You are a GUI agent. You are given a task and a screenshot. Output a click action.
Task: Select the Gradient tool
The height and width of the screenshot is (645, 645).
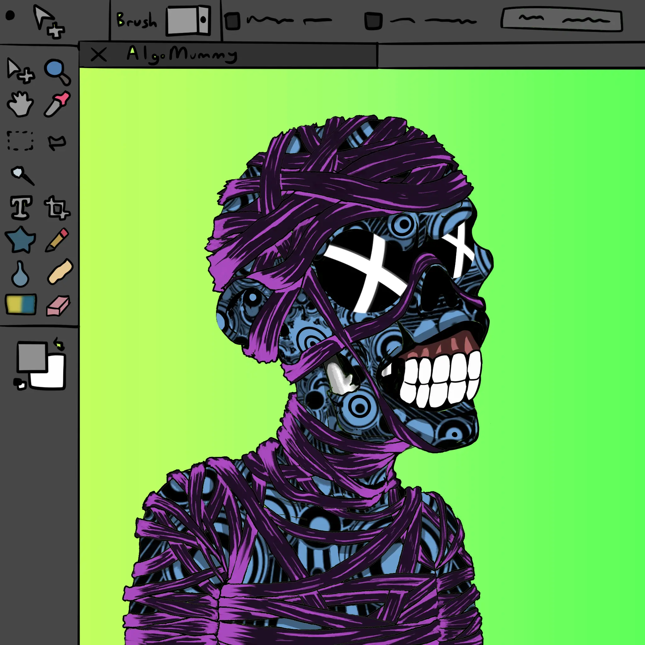pyautogui.click(x=21, y=304)
